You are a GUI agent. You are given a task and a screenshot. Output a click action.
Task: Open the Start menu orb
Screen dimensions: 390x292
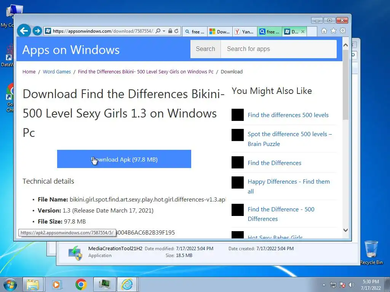pyautogui.click(x=10, y=284)
